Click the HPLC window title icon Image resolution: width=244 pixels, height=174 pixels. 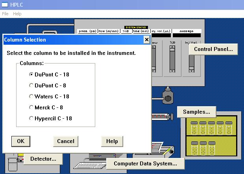pyautogui.click(x=5, y=5)
